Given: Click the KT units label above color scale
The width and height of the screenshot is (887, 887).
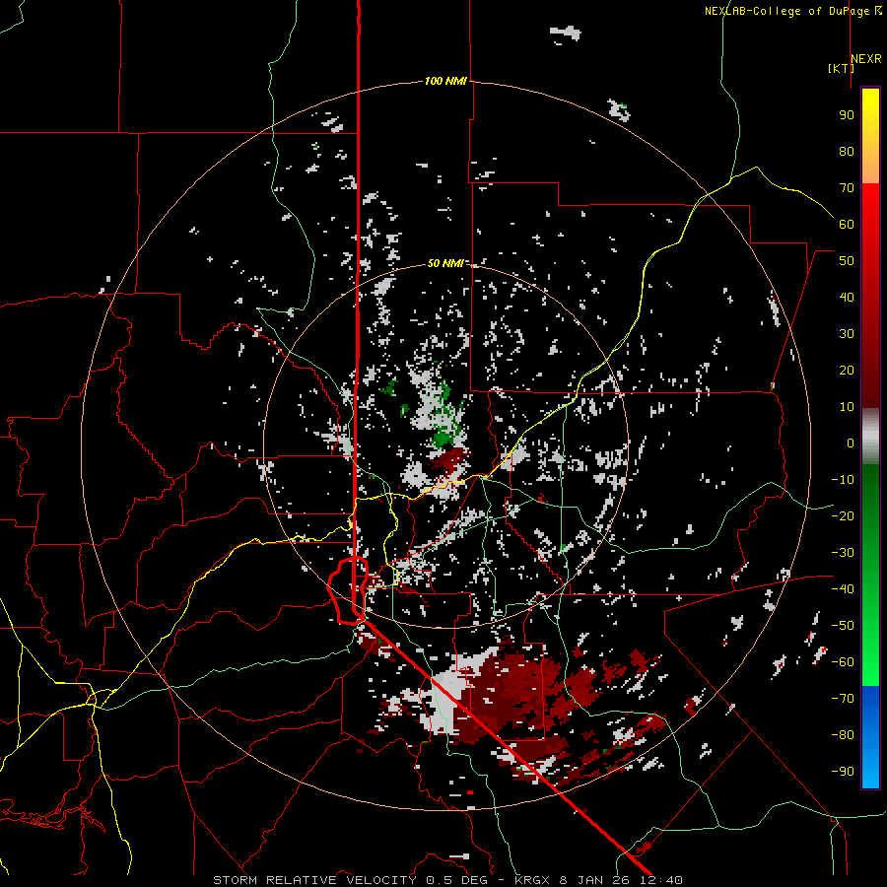Looking at the screenshot, I should (x=841, y=68).
